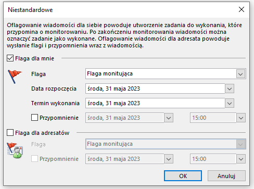Expand the reminder date dropdown under Flaga dla mnie

(169, 118)
